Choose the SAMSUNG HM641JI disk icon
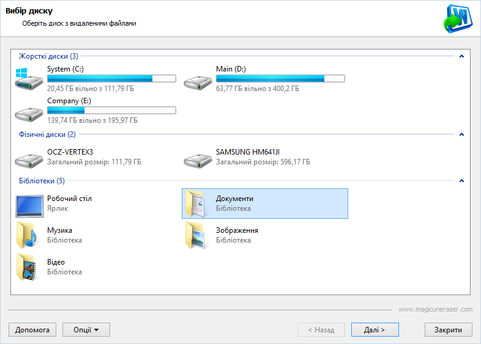Screen dimensions: 481x344 click(x=198, y=161)
